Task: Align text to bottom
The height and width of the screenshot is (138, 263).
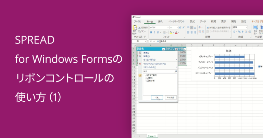Action: tap(195, 28)
